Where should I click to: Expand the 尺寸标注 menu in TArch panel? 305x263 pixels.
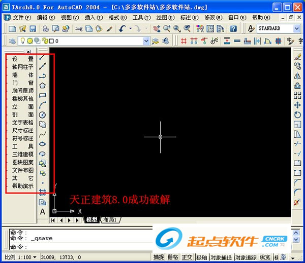pyautogui.click(x=22, y=131)
